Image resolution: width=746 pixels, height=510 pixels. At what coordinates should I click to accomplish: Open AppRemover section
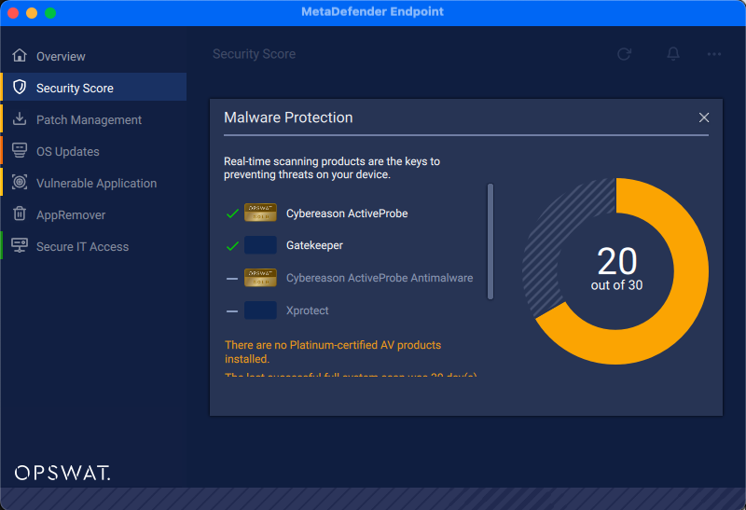point(94,214)
